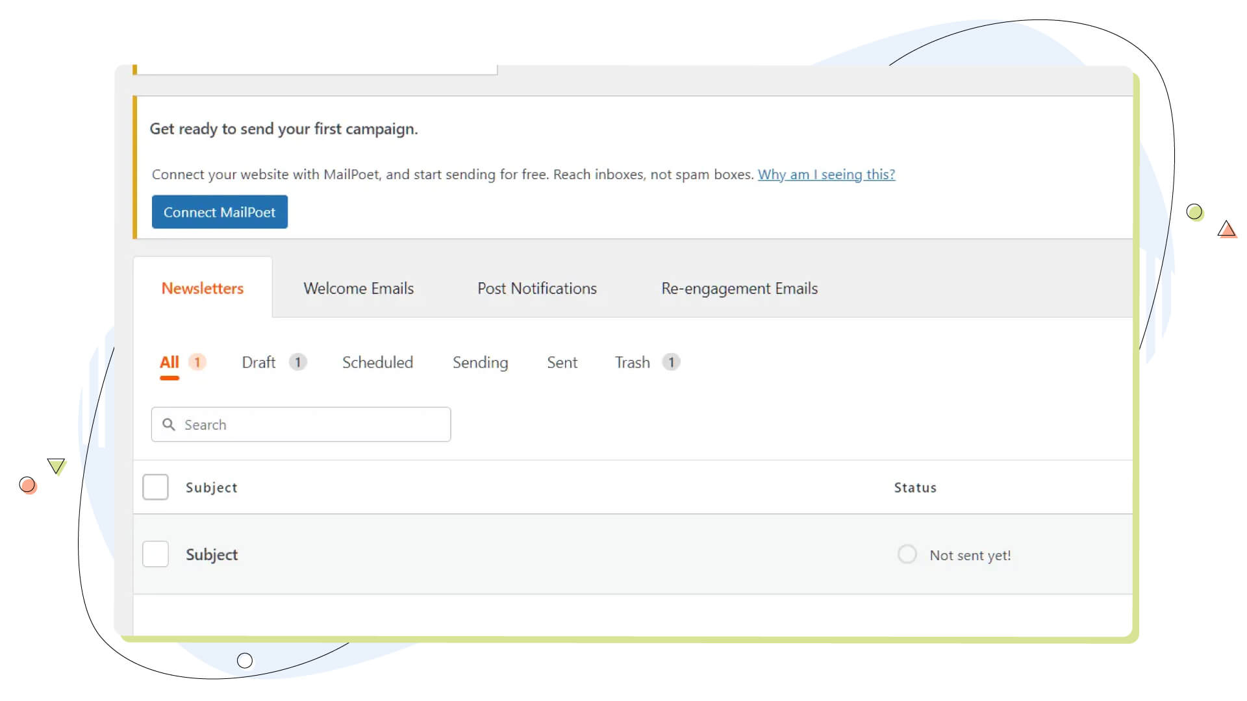1247x701 pixels.
Task: Open the Post Notifications tab
Action: (x=536, y=288)
